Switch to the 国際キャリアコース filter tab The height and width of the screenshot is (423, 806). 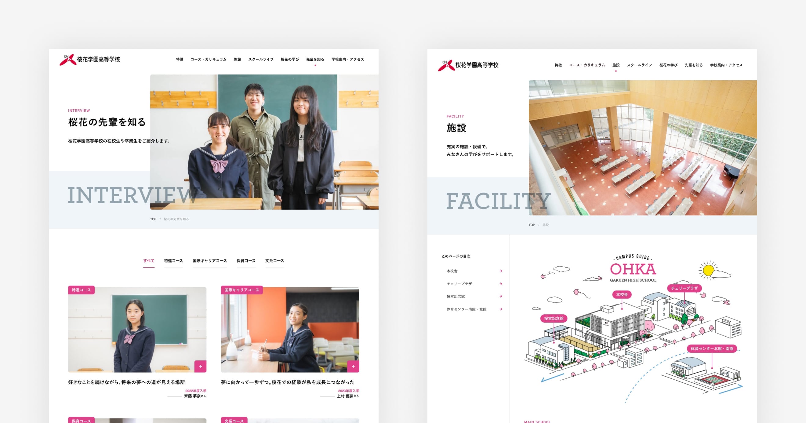(x=210, y=261)
